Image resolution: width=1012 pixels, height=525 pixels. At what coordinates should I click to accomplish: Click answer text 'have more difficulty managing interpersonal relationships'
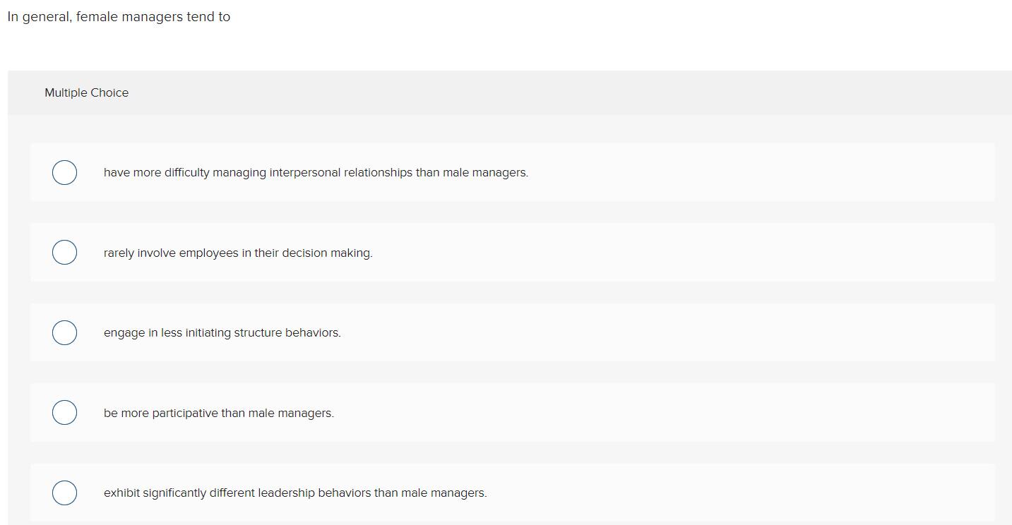click(x=315, y=173)
